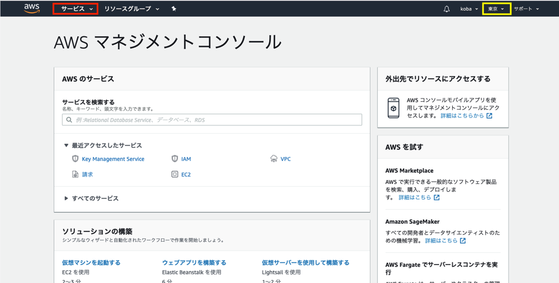The image size is (559, 283).
Task: Click Elastic Beanstalk を使用 text
Action: pos(192,272)
